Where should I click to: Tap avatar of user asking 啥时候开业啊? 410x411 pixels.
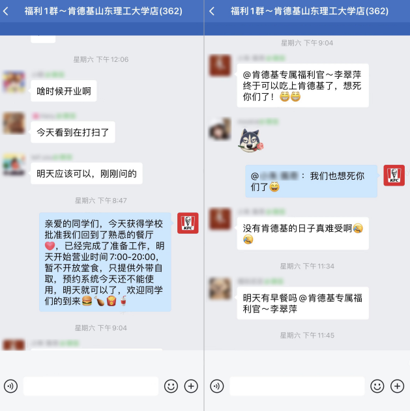tap(14, 82)
